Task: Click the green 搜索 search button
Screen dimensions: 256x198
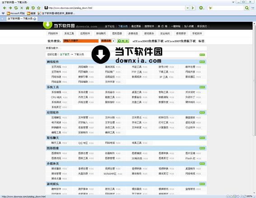Action: pyautogui.click(x=123, y=41)
